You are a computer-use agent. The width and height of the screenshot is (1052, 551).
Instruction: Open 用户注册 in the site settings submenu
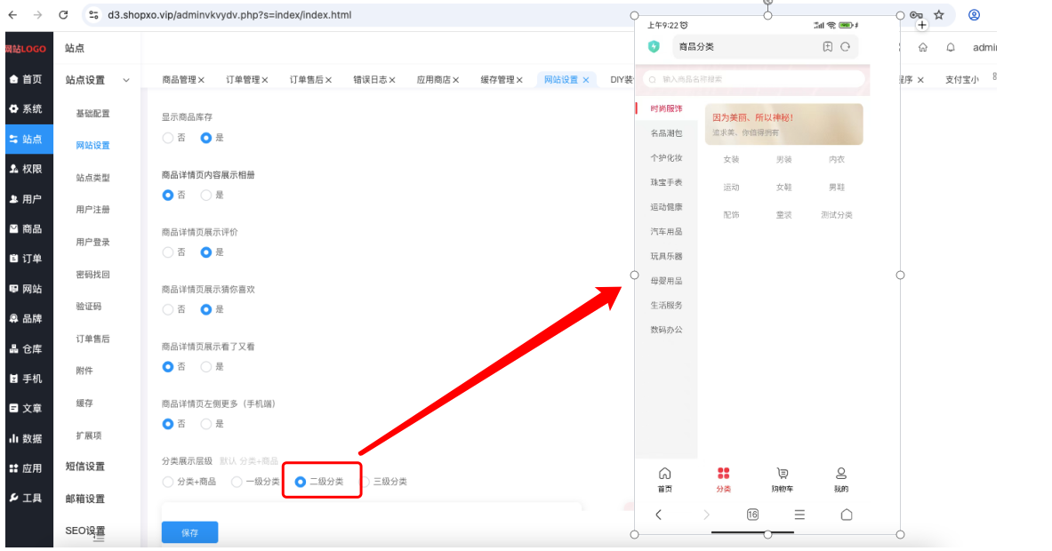(92, 210)
